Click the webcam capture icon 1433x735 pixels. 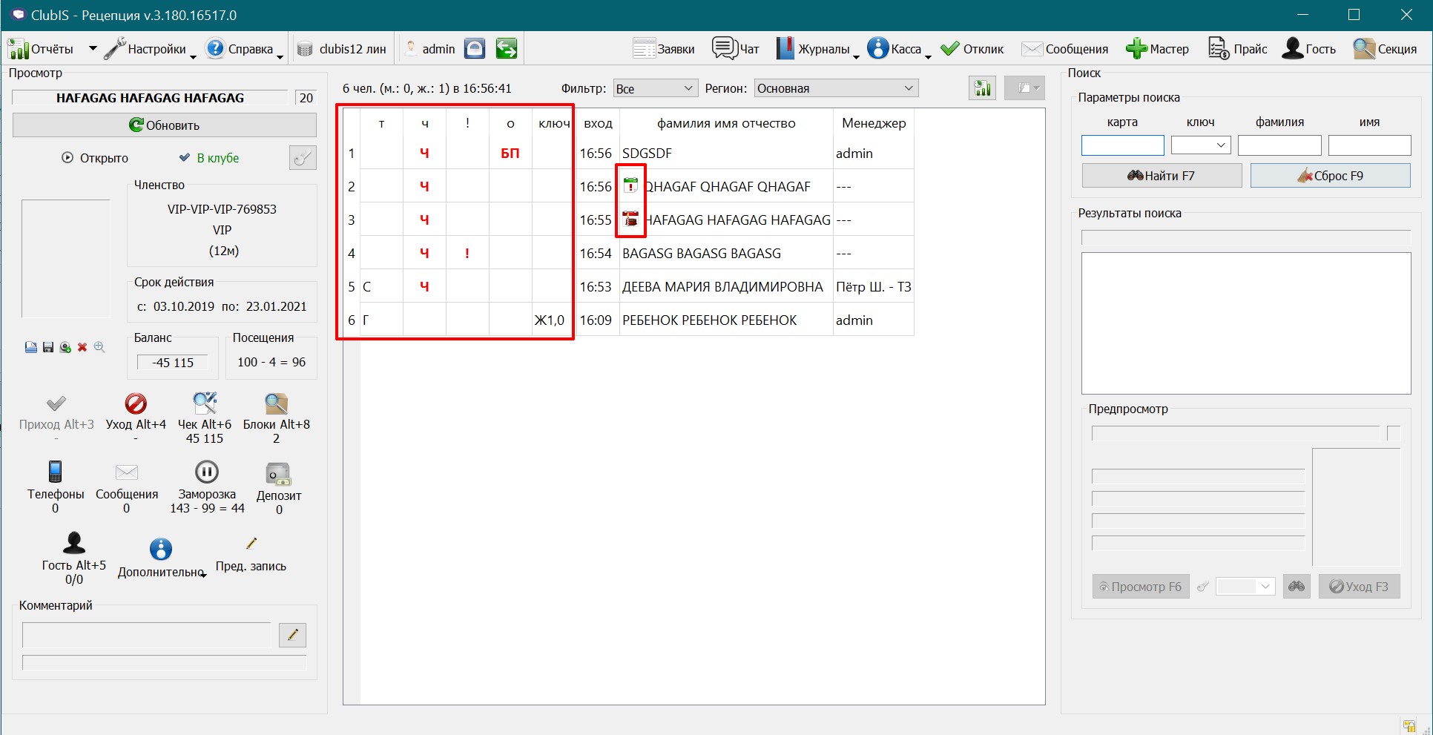coord(65,347)
